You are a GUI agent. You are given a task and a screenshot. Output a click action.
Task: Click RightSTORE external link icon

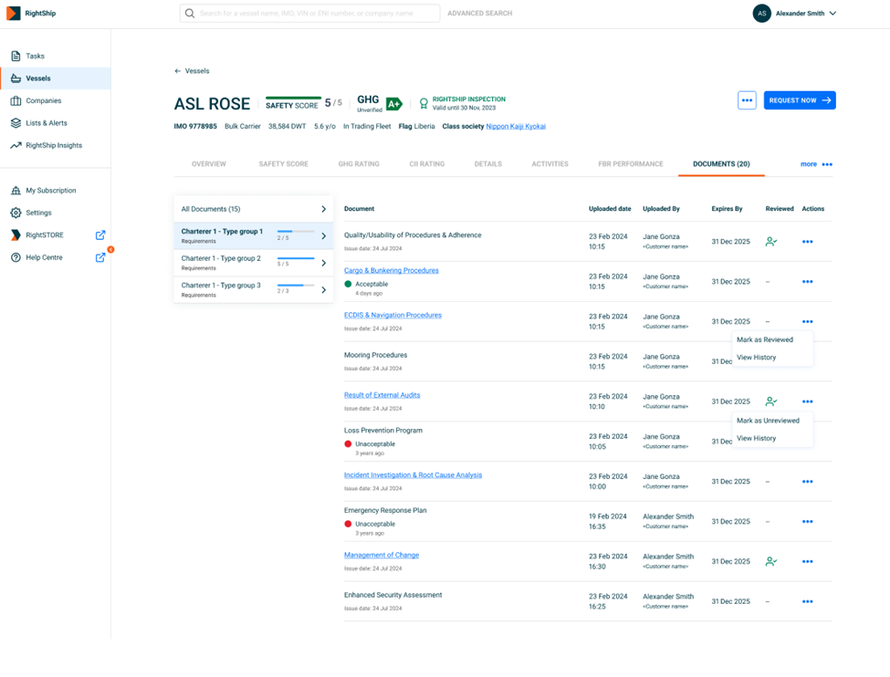coord(100,234)
